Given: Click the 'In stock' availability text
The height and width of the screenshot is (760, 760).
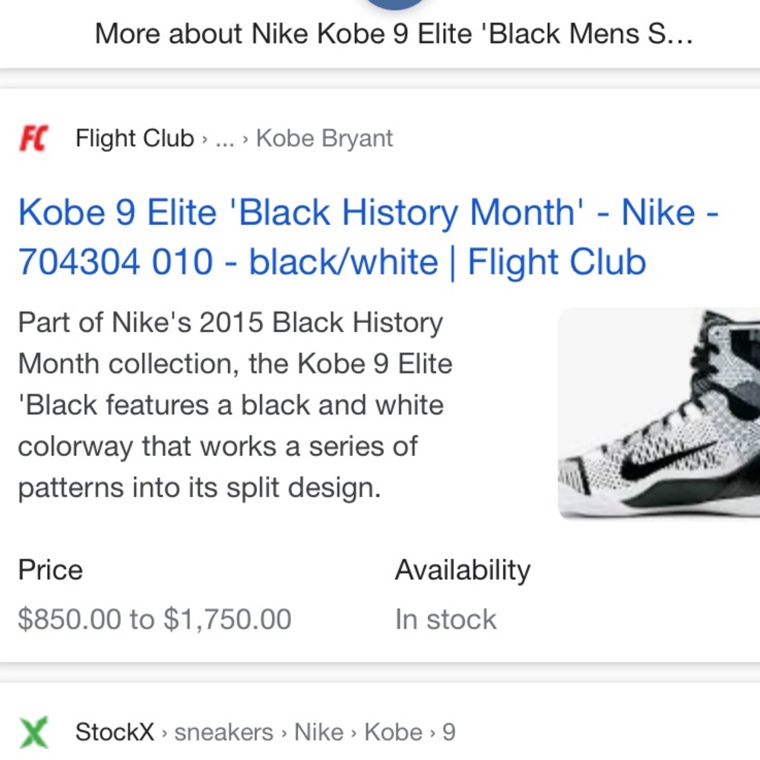Looking at the screenshot, I should 445,619.
